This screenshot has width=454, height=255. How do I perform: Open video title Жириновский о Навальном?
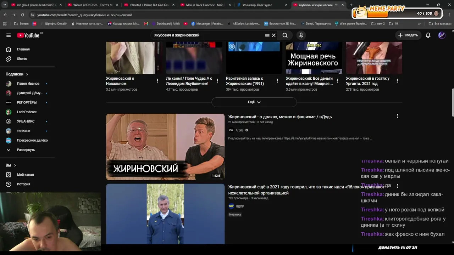tap(120, 81)
